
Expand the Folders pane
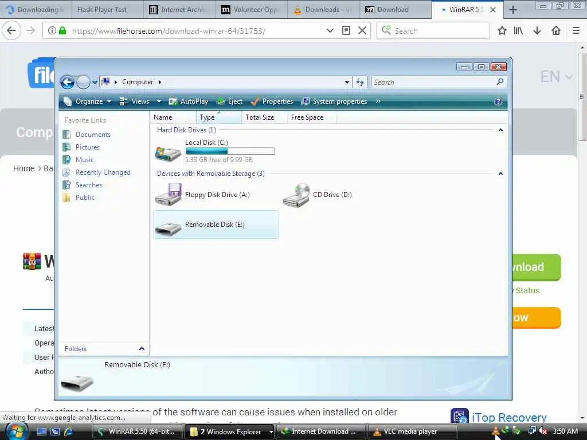pos(142,349)
